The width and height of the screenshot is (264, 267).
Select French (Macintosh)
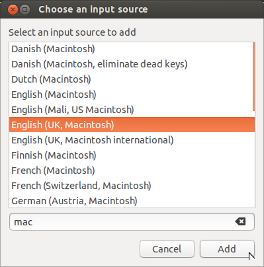tap(132, 171)
